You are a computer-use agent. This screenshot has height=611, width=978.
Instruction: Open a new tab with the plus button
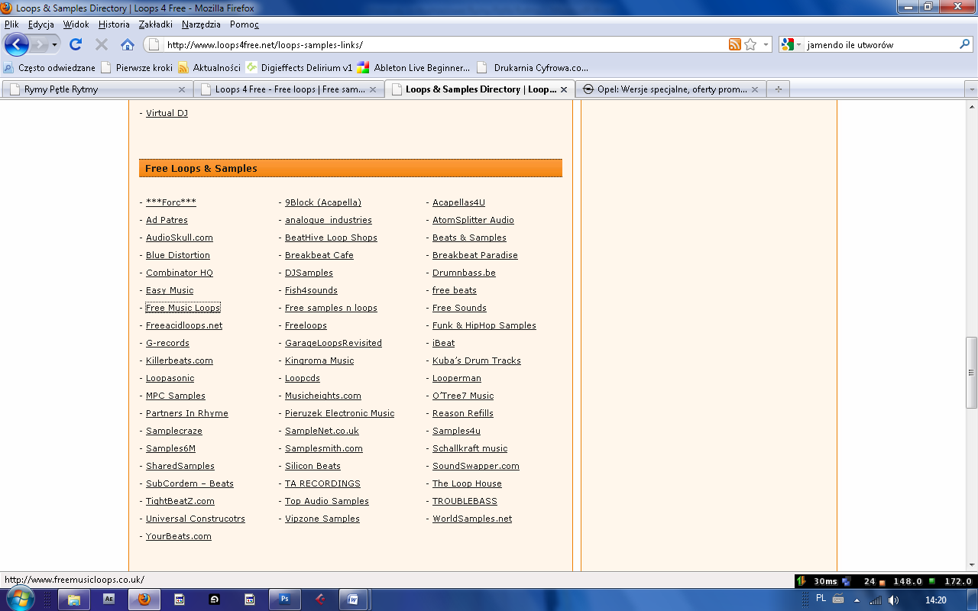(x=779, y=89)
